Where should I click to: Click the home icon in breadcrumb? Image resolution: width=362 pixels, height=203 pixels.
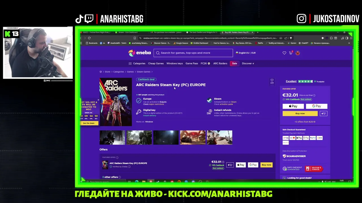click(x=101, y=72)
